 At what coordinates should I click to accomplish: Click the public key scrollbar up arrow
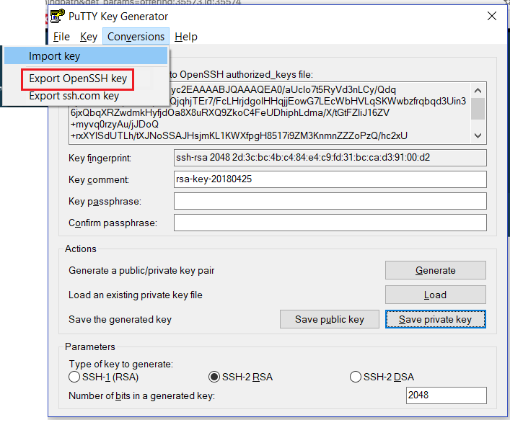click(478, 91)
